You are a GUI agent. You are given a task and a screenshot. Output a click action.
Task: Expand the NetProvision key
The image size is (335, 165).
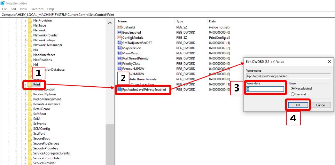coord(25,20)
